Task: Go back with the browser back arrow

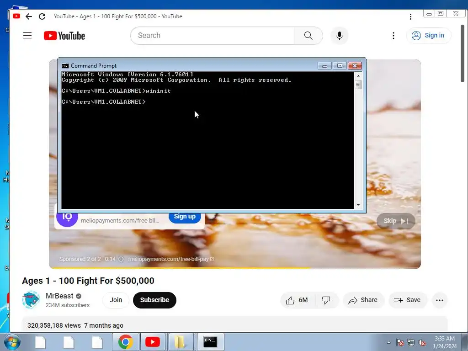Action: click(x=29, y=16)
